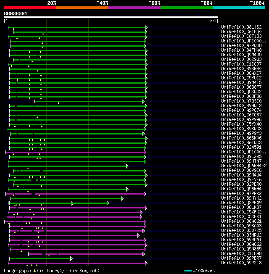Select hit UniRef100_A9SA03

point(241,226)
